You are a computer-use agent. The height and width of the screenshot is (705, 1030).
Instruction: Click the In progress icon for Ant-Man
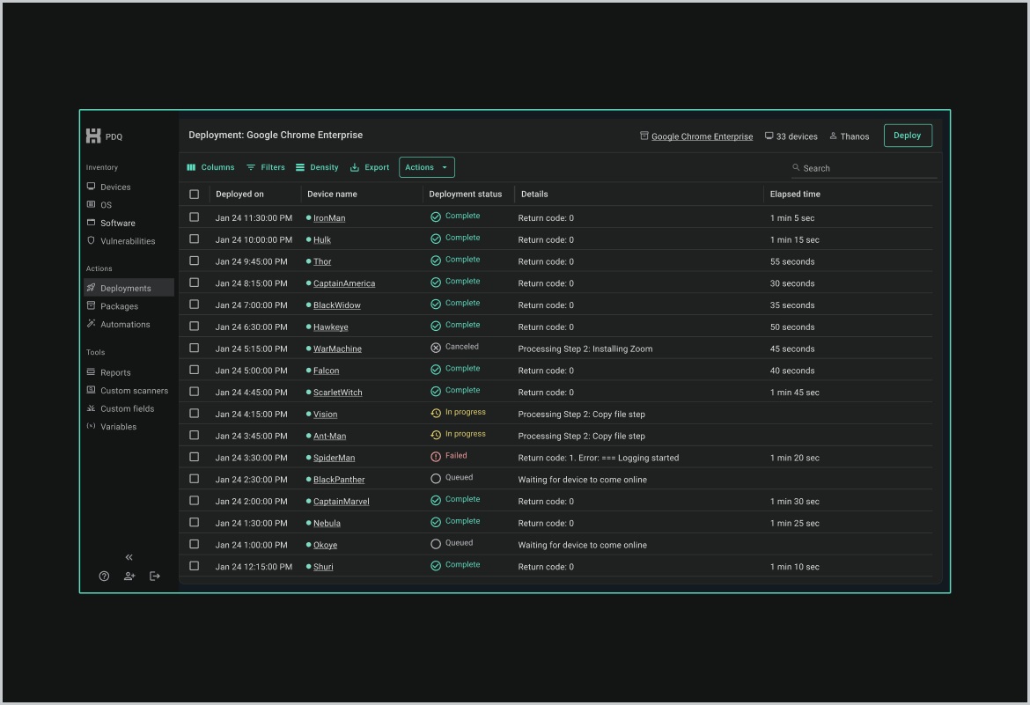click(436, 436)
